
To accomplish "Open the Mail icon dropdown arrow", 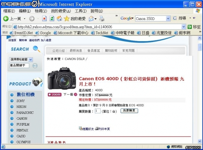I will pyautogui.click(x=95, y=19).
